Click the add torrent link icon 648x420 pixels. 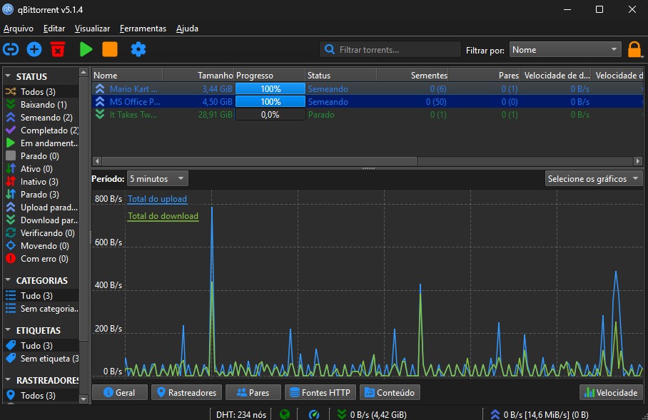pyautogui.click(x=11, y=49)
